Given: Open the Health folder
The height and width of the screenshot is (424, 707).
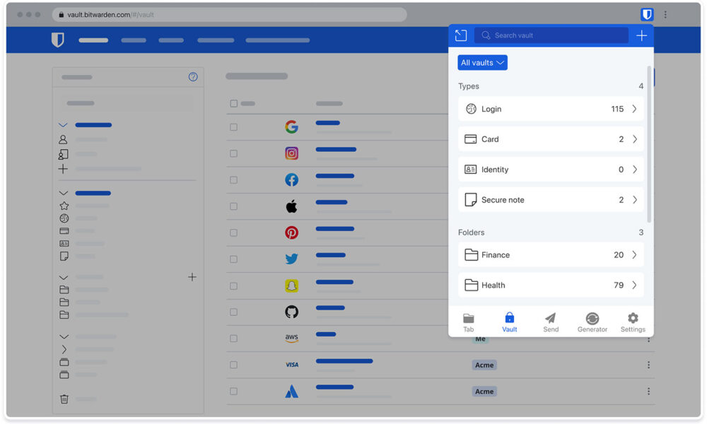Looking at the screenshot, I should pos(551,285).
